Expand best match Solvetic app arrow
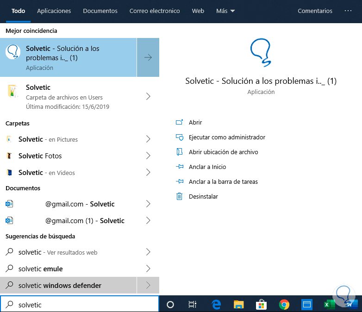362x312 pixels. (148, 57)
